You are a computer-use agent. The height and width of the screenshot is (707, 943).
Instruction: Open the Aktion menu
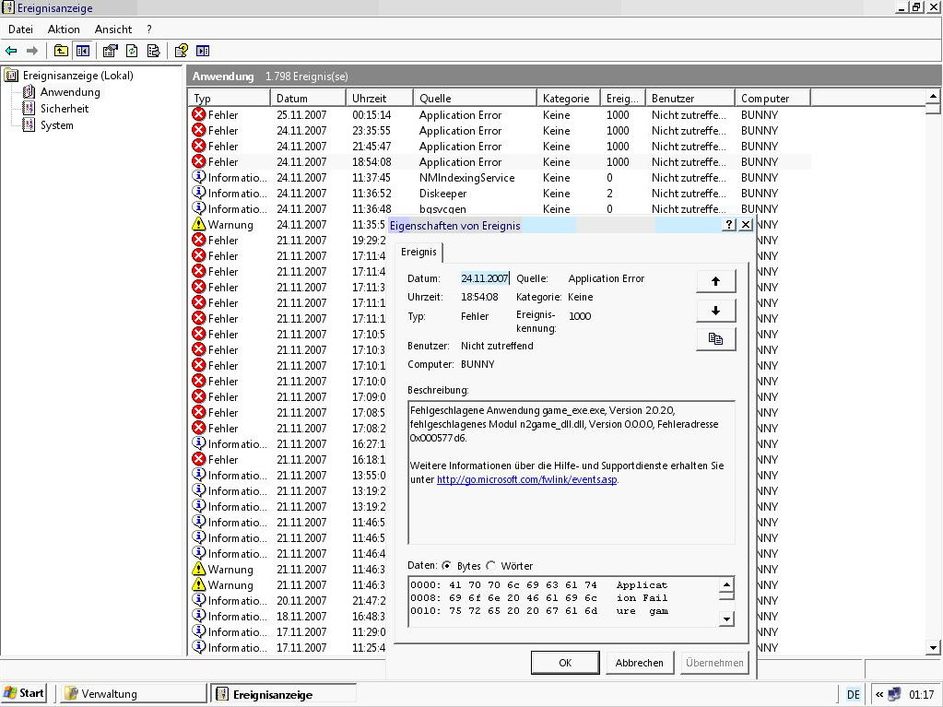(x=64, y=29)
